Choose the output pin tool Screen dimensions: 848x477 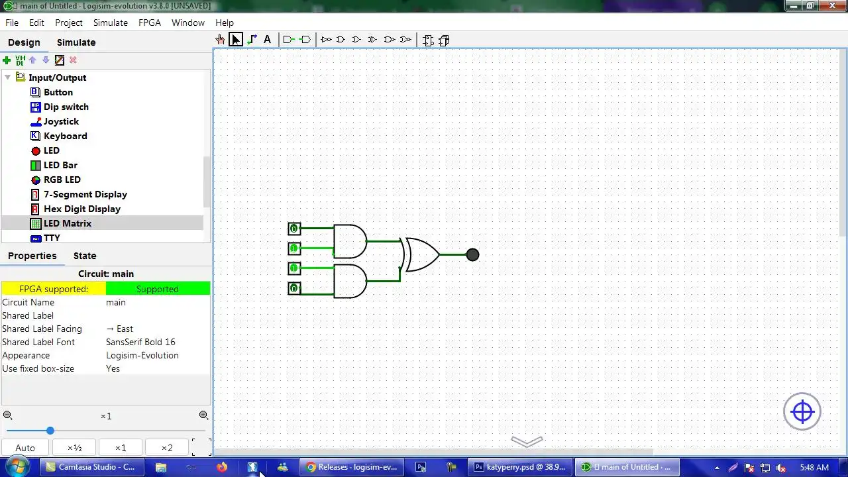pyautogui.click(x=305, y=40)
